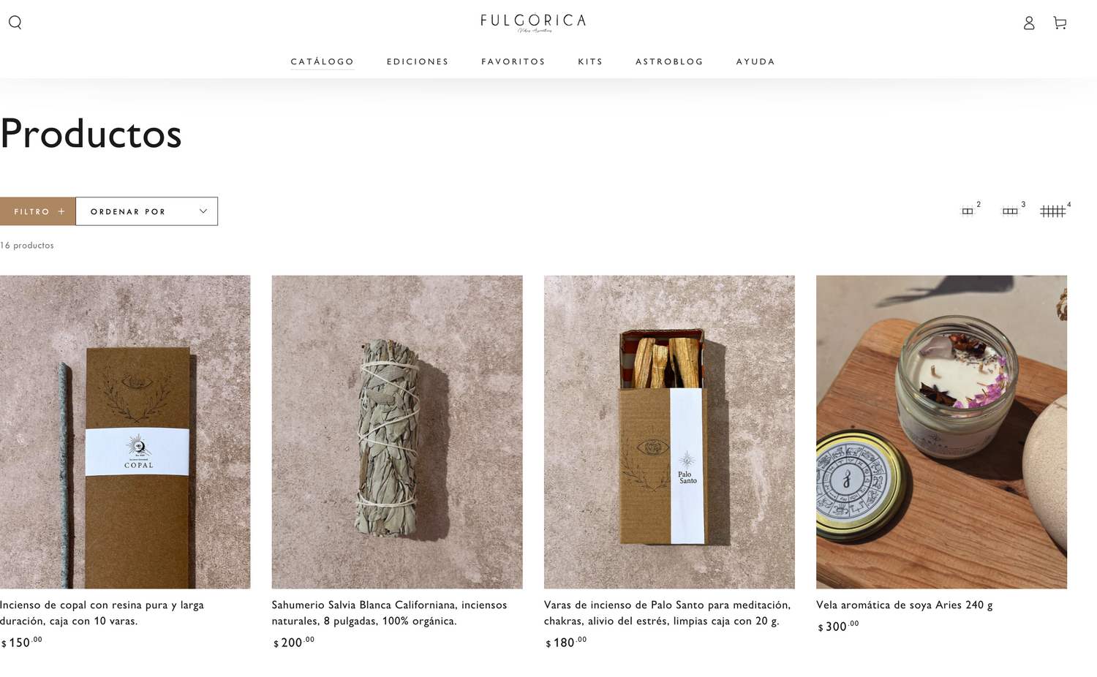Open the Ediciones menu item
Screen dimensions: 1097x677
point(418,61)
